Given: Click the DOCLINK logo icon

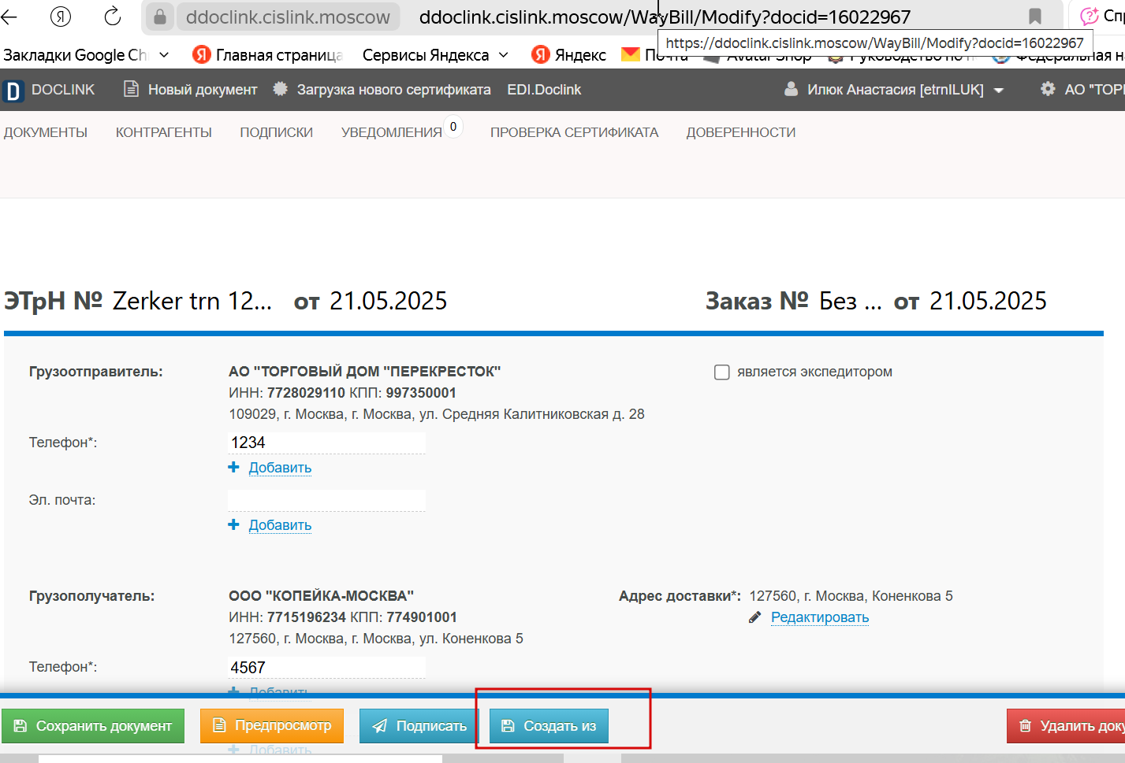Looking at the screenshot, I should pos(13,91).
